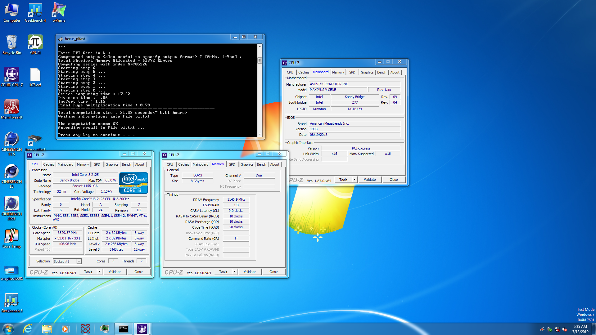Click the hexus_pifast console vertical scrollbar
This screenshot has width=596, height=335.
click(260, 90)
